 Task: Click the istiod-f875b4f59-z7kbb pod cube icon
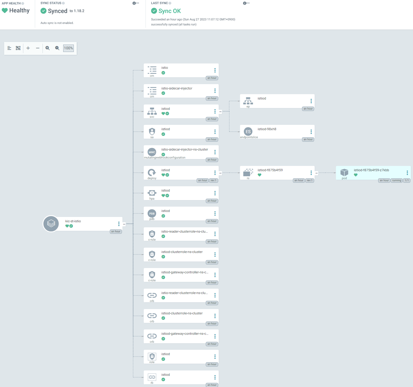[344, 172]
